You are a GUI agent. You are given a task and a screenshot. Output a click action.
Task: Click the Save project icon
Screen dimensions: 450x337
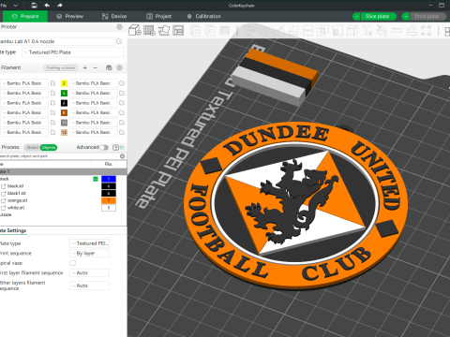[34, 6]
